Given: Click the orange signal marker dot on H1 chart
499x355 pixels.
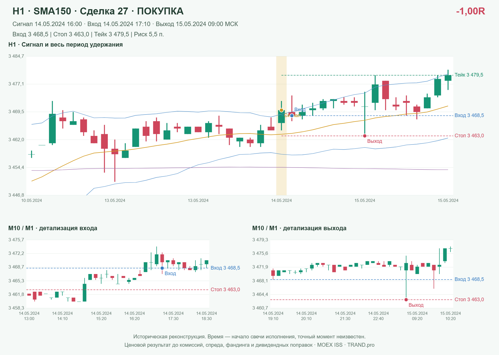Looking at the screenshot, I should coord(281,110).
